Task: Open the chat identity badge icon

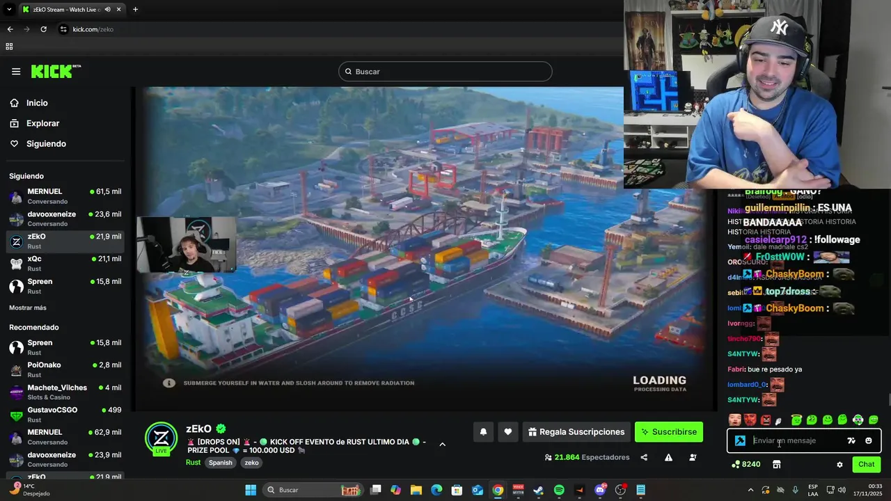Action: pos(740,440)
